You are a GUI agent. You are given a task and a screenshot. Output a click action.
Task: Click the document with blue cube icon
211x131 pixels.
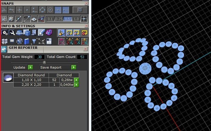coord(27,33)
